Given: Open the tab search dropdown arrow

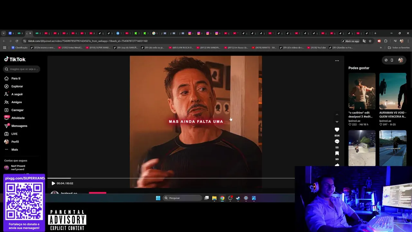Looking at the screenshot, I should pyautogui.click(x=4, y=33).
